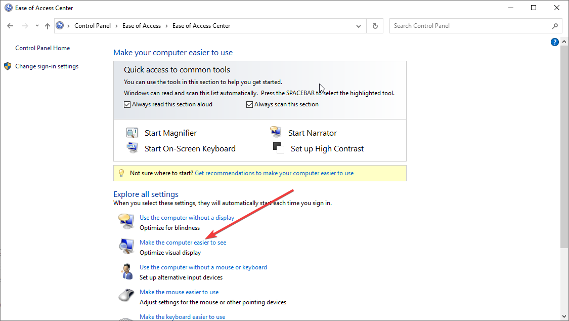
Task: Click Get recommendations link
Action: 274,173
